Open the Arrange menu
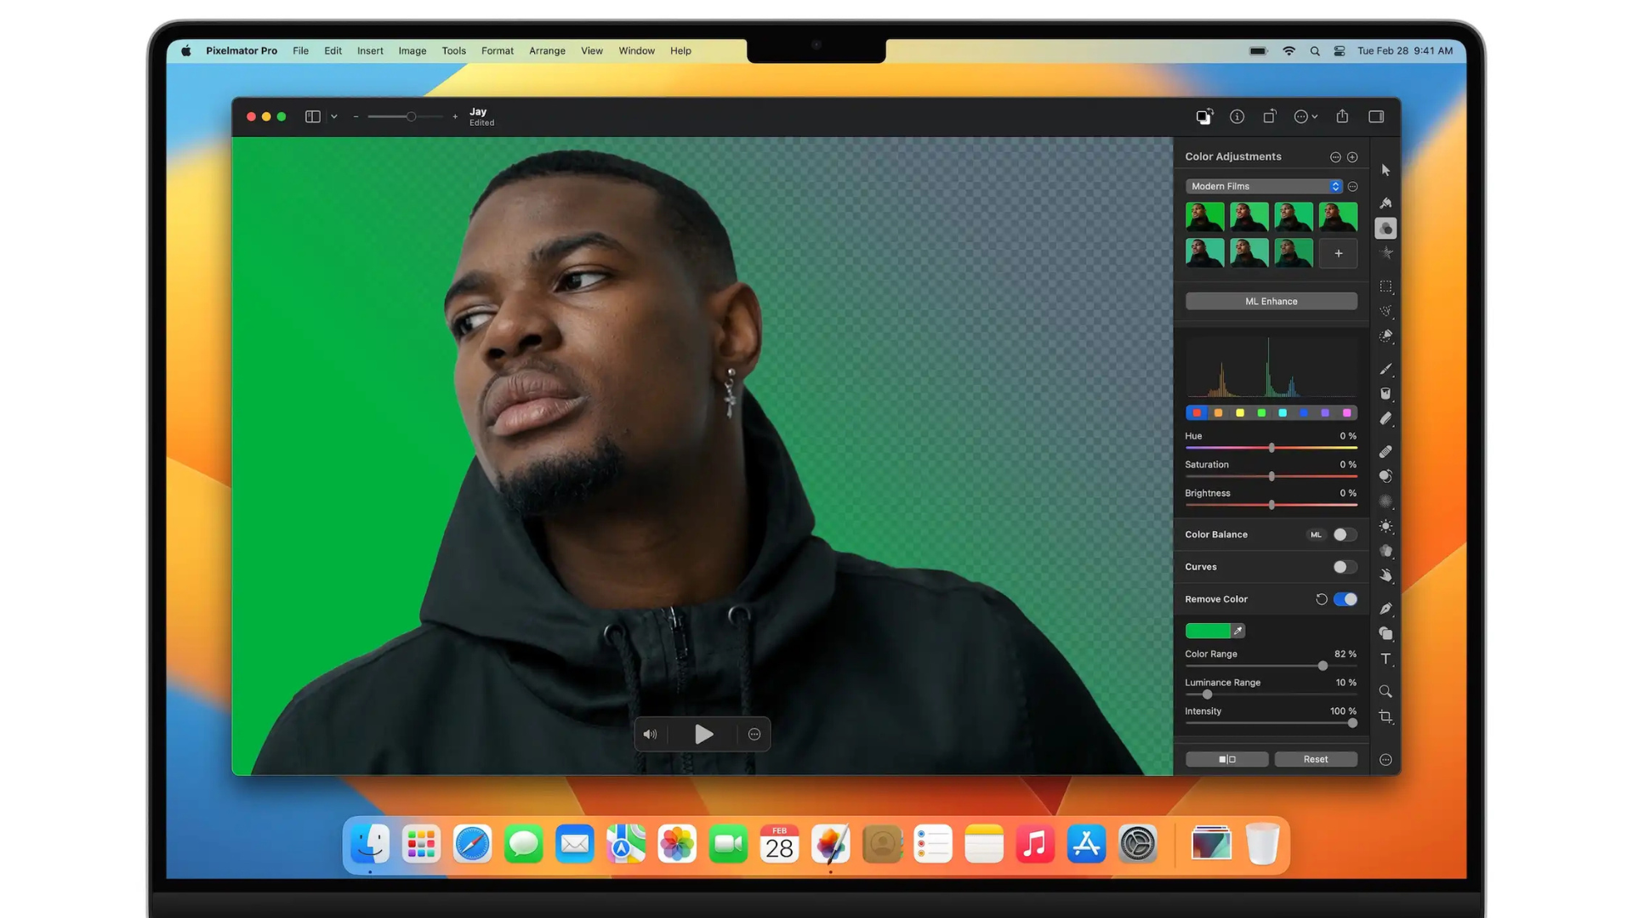Viewport: 1633px width, 918px height. click(547, 51)
